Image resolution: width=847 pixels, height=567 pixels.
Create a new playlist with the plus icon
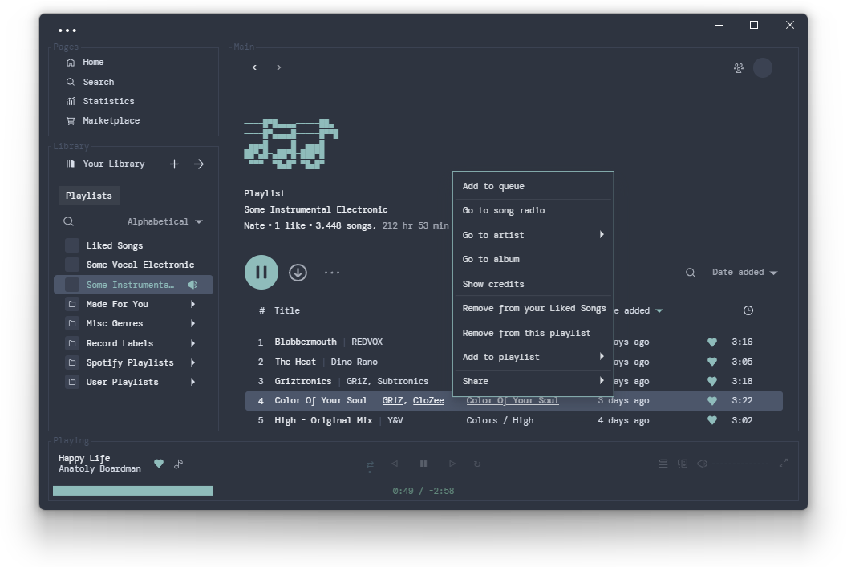[x=175, y=164]
